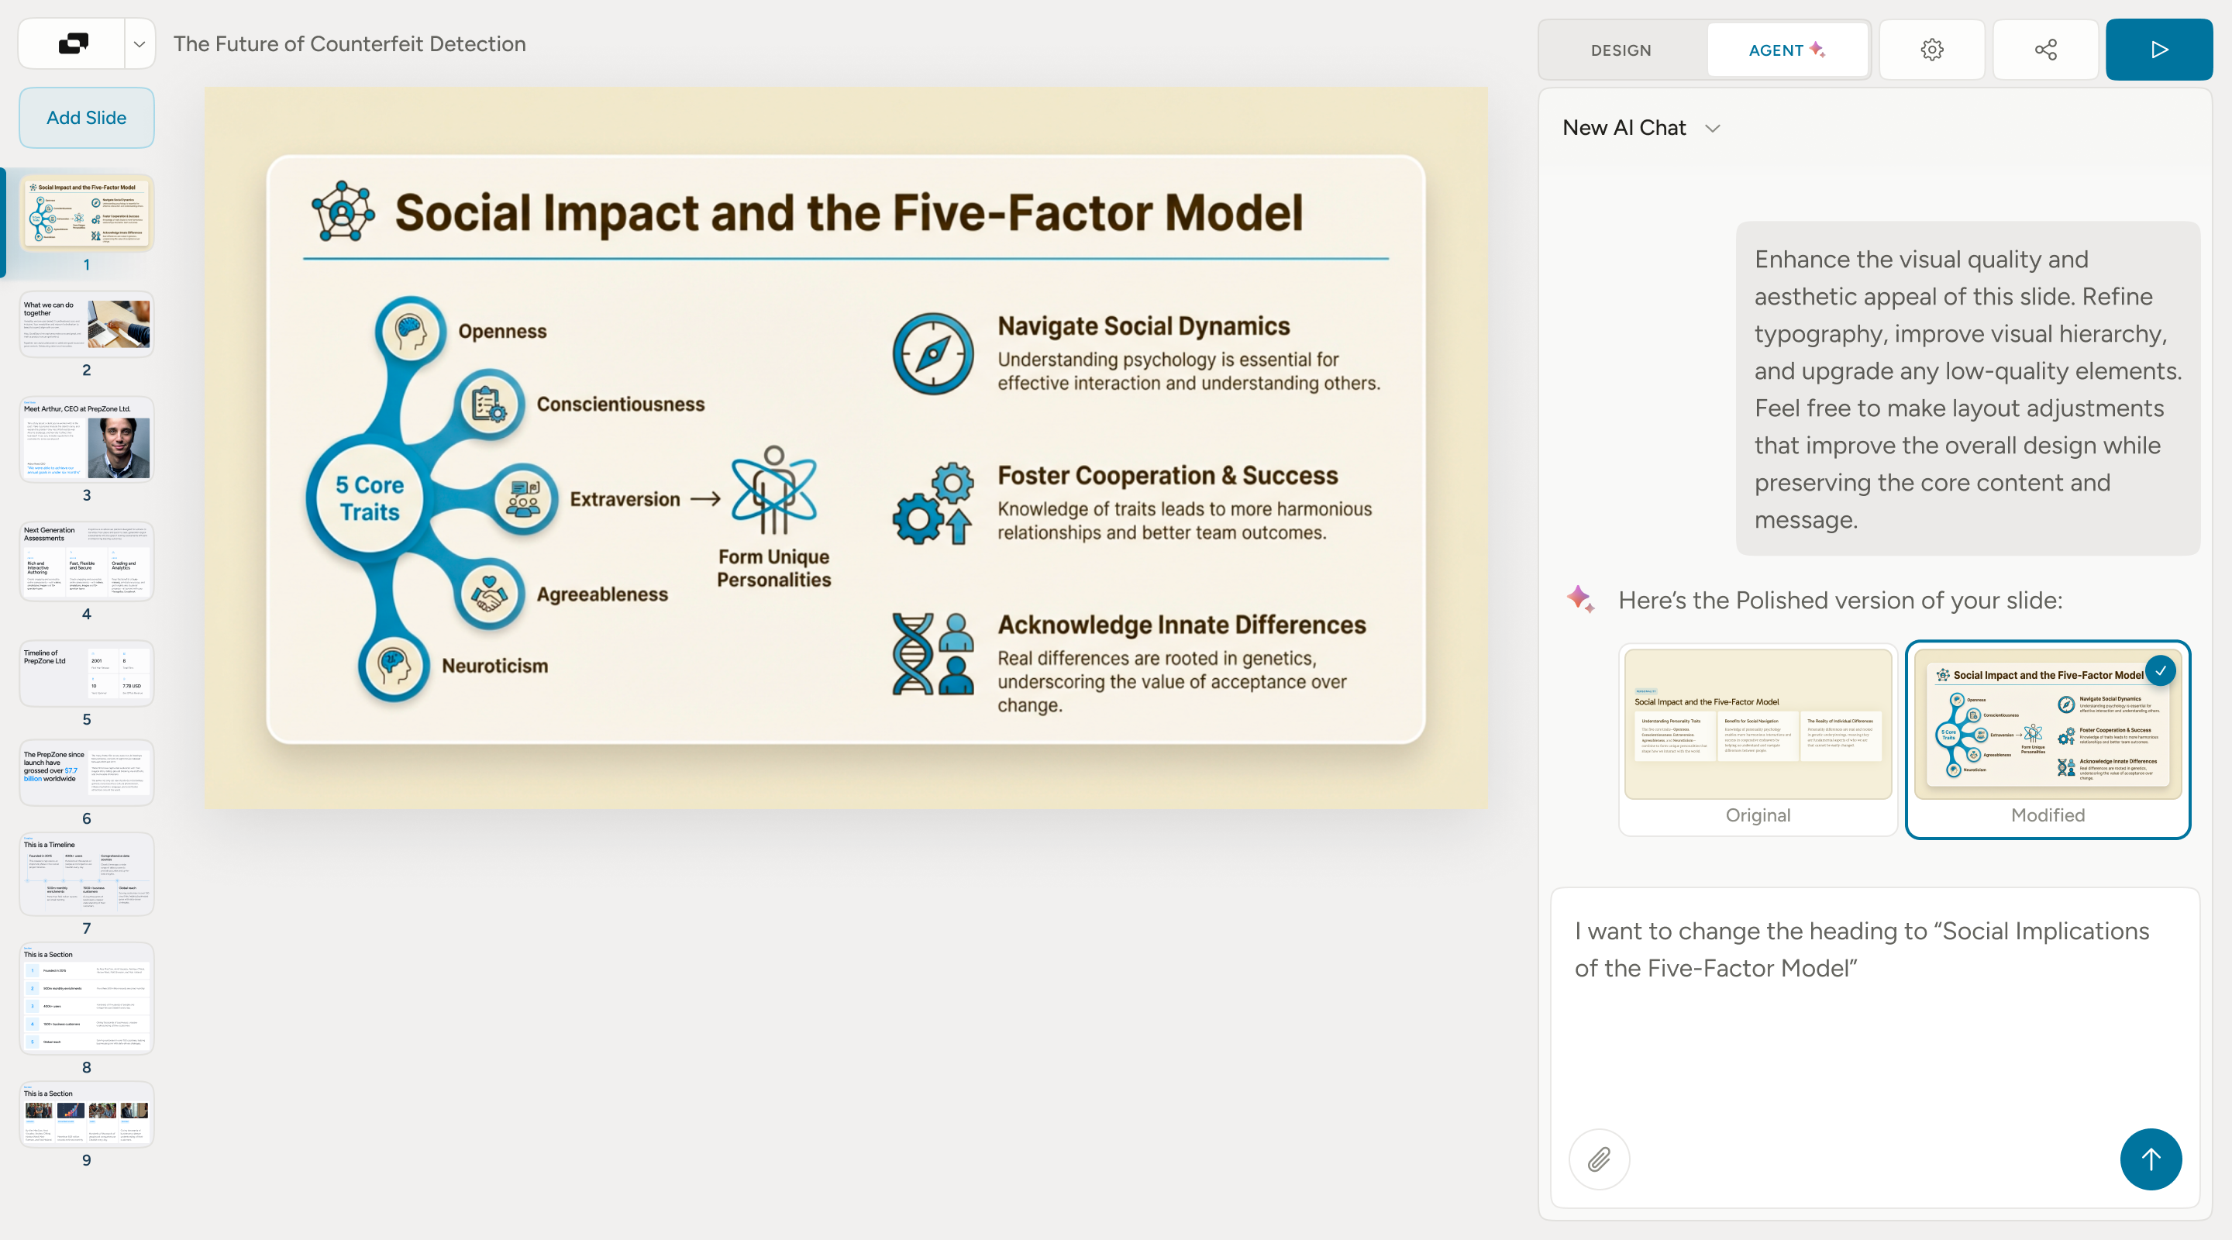Image resolution: width=2232 pixels, height=1240 pixels.
Task: Click the Conscientiousness label
Action: [x=620, y=405]
